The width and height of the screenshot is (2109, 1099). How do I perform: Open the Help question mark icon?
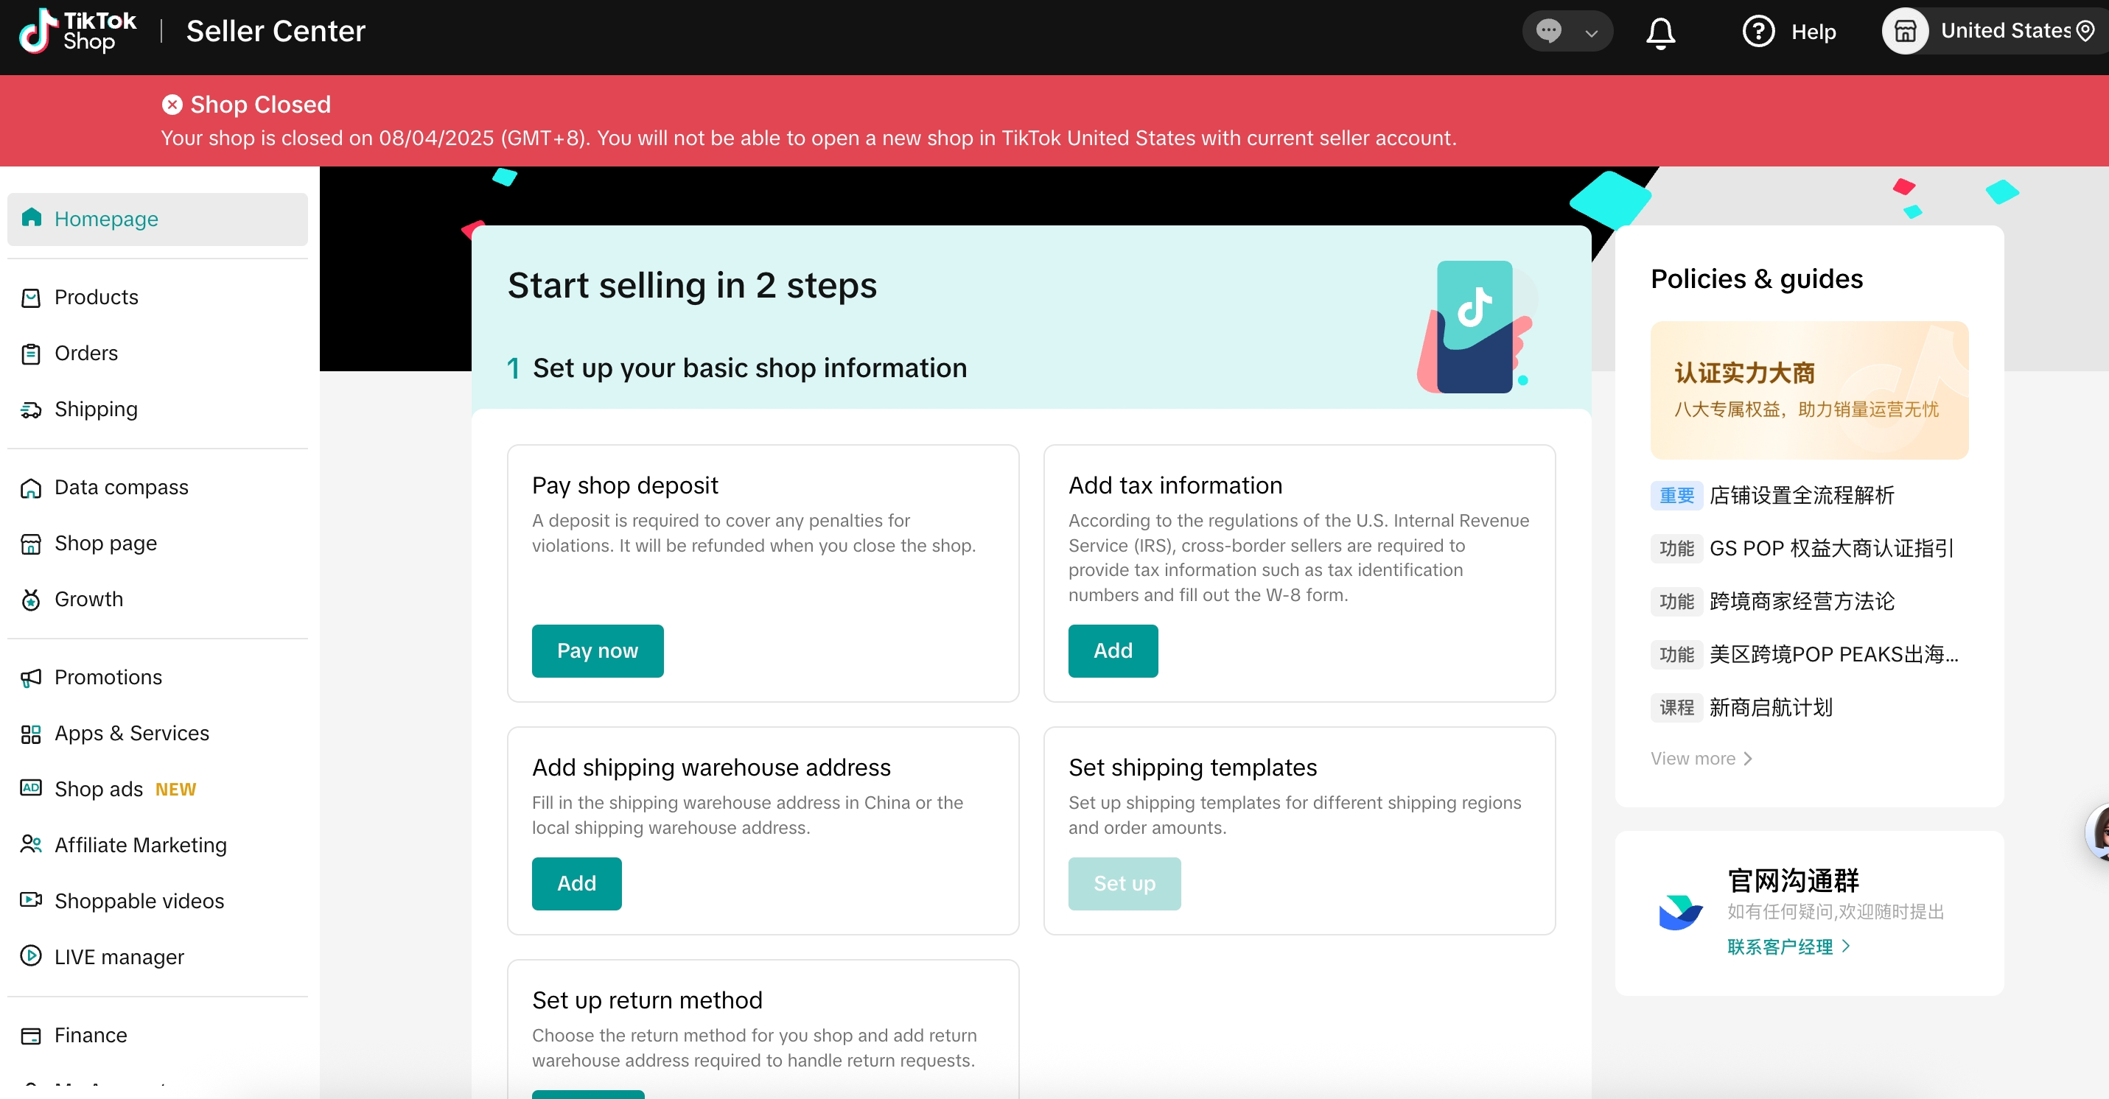1757,32
